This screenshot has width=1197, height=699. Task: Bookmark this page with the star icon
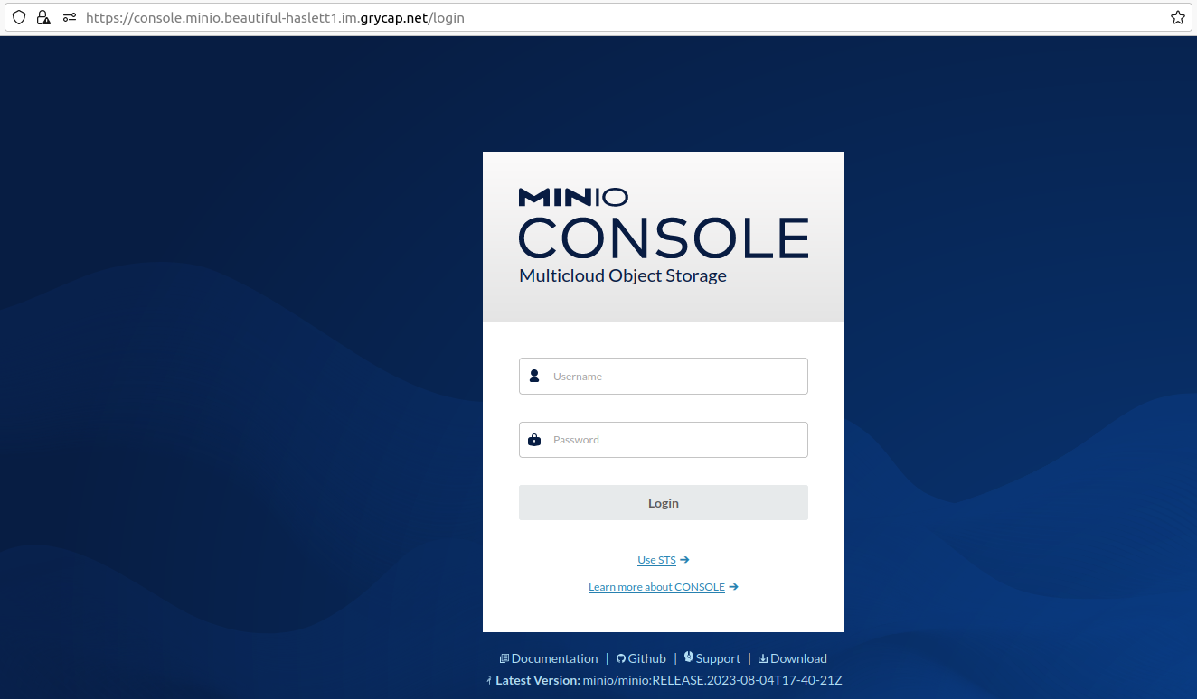(x=1177, y=17)
